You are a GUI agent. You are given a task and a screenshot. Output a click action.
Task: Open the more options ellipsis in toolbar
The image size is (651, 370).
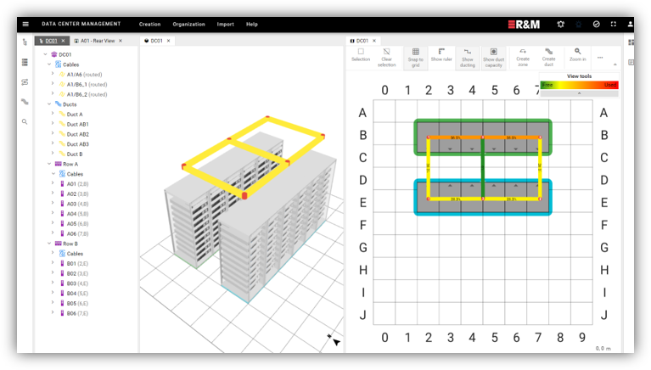[x=600, y=58]
